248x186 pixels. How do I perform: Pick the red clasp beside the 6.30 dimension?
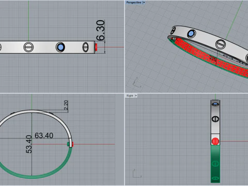(96, 47)
